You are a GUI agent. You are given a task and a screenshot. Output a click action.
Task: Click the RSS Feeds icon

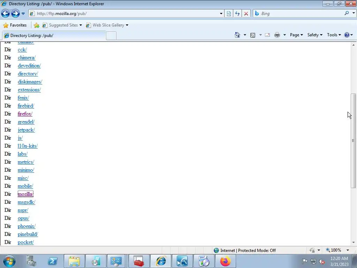coord(253,35)
